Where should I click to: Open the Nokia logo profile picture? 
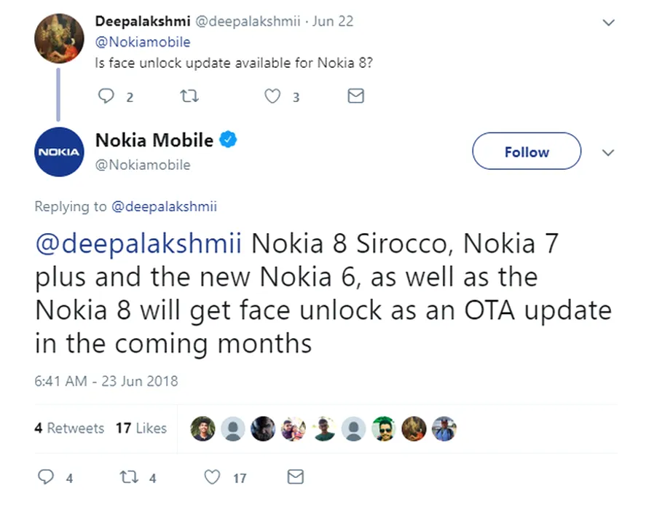point(59,152)
